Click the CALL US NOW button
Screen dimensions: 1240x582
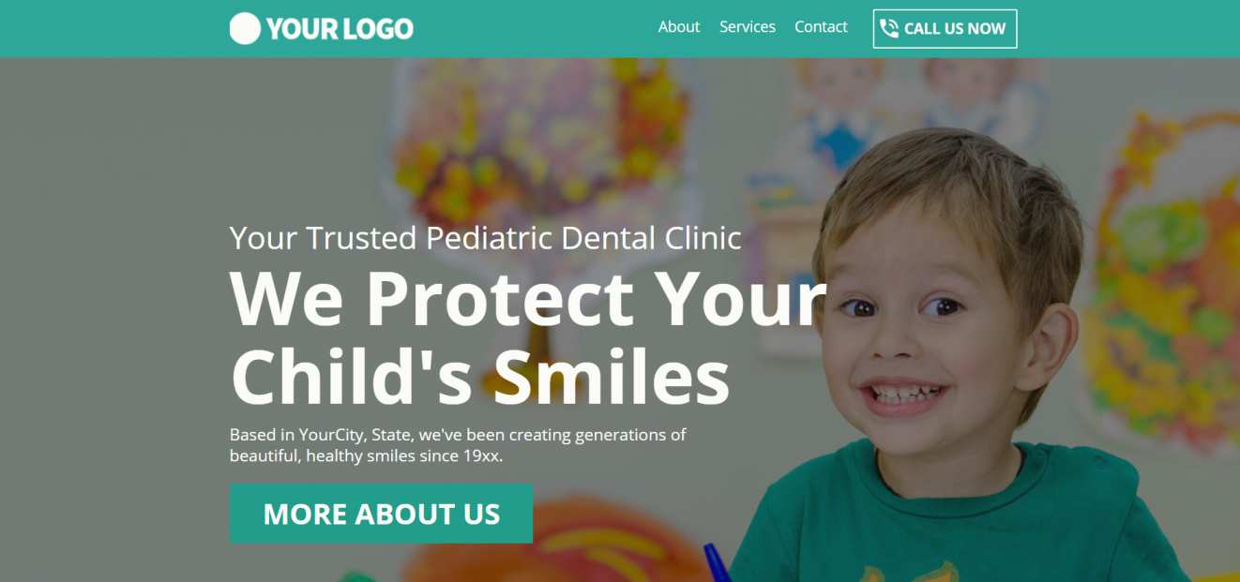tap(945, 28)
